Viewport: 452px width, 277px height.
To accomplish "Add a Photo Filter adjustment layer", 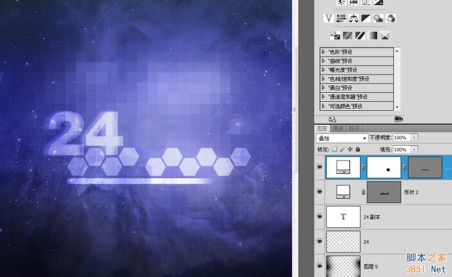I will point(378,19).
